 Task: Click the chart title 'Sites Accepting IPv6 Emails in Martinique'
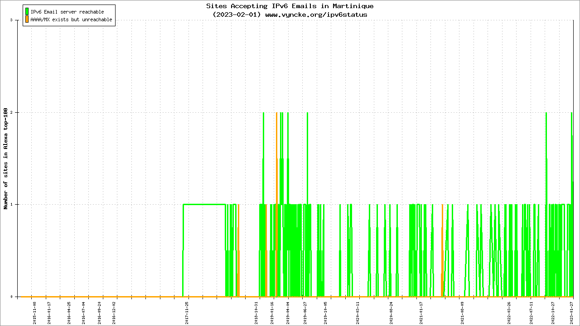pyautogui.click(x=290, y=6)
